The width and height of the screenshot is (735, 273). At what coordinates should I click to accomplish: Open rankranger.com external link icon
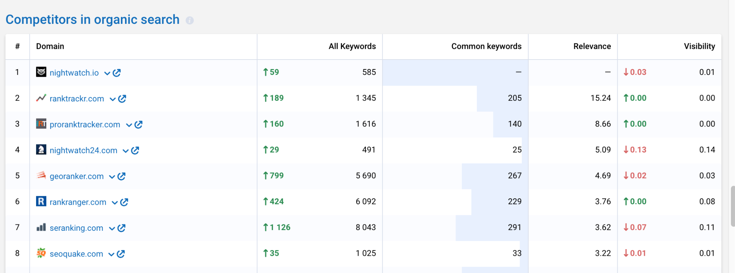[x=124, y=202]
